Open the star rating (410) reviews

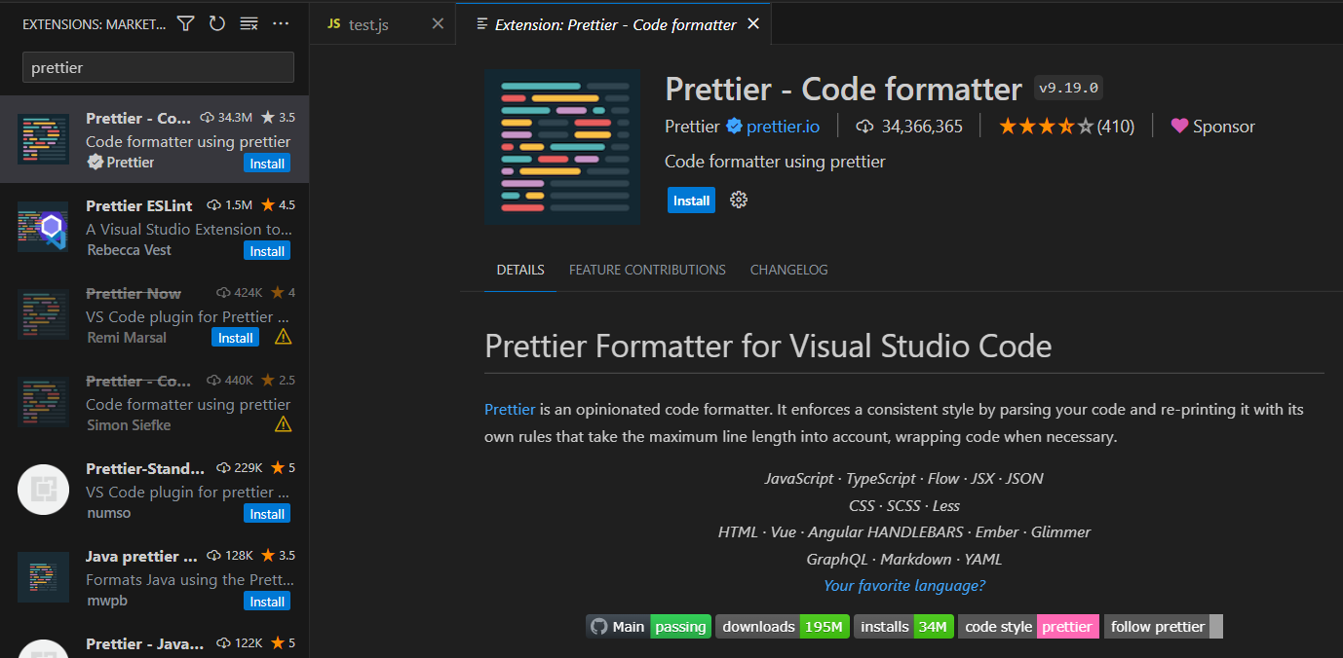(1066, 127)
